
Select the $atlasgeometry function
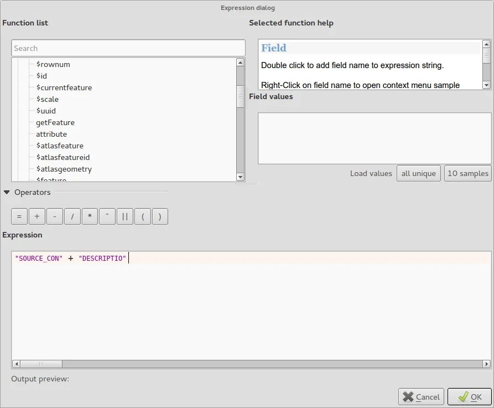tap(64, 169)
